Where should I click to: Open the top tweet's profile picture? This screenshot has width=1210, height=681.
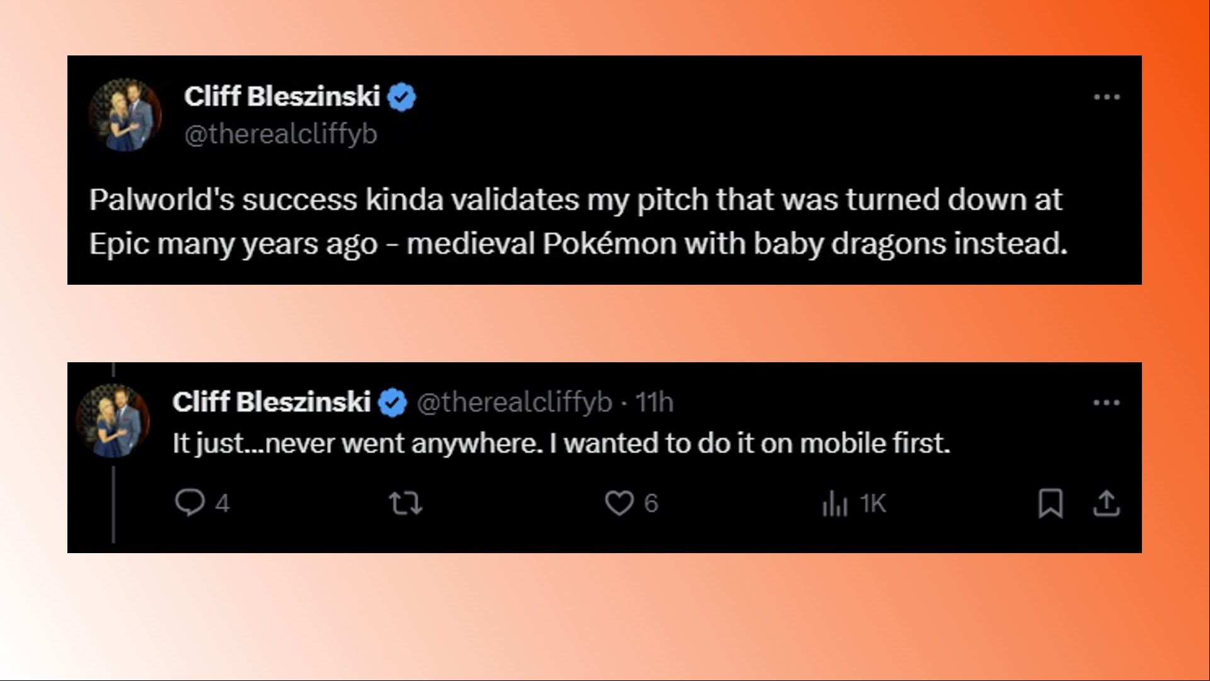click(x=125, y=115)
